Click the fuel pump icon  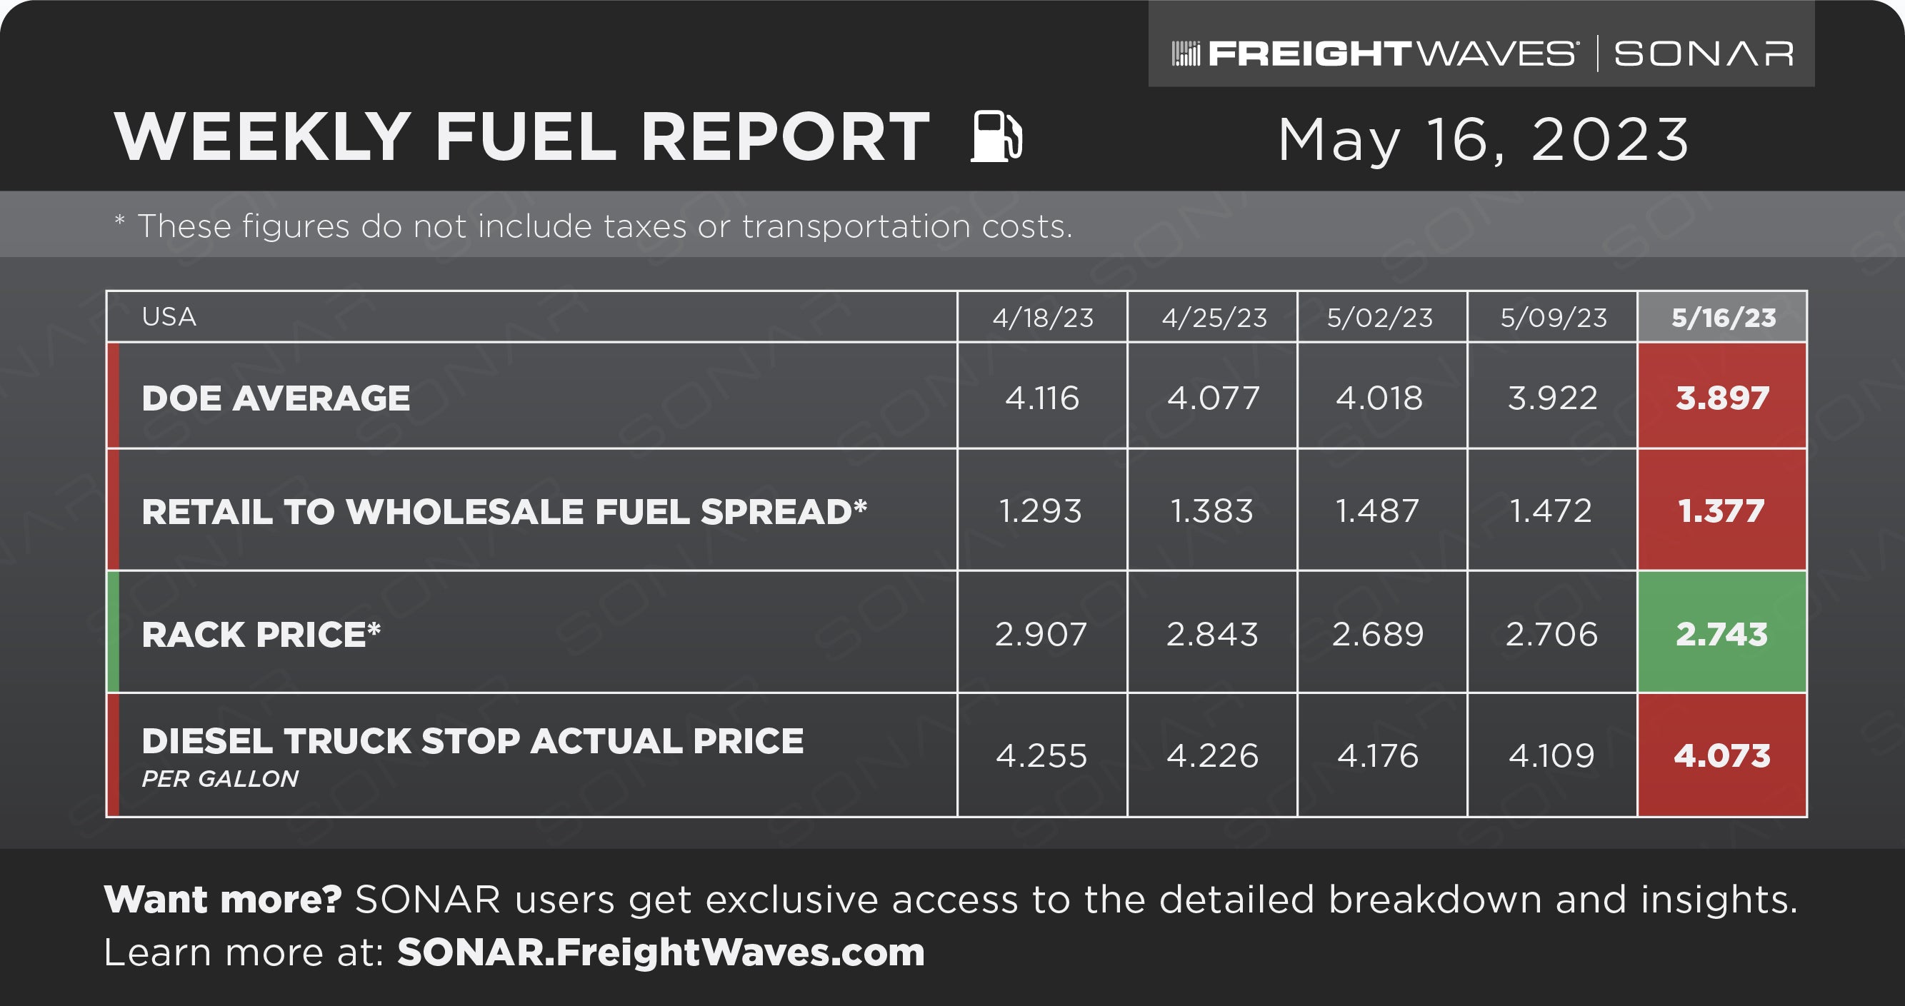click(x=996, y=136)
